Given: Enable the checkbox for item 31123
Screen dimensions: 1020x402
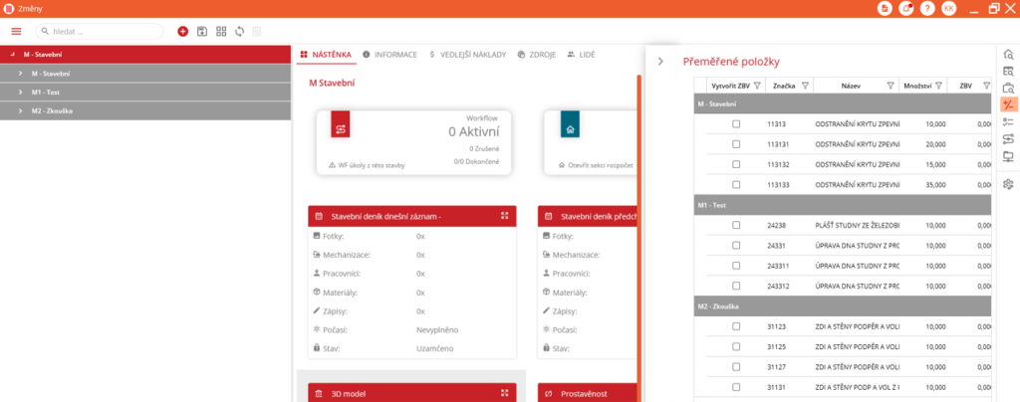Looking at the screenshot, I should point(736,326).
